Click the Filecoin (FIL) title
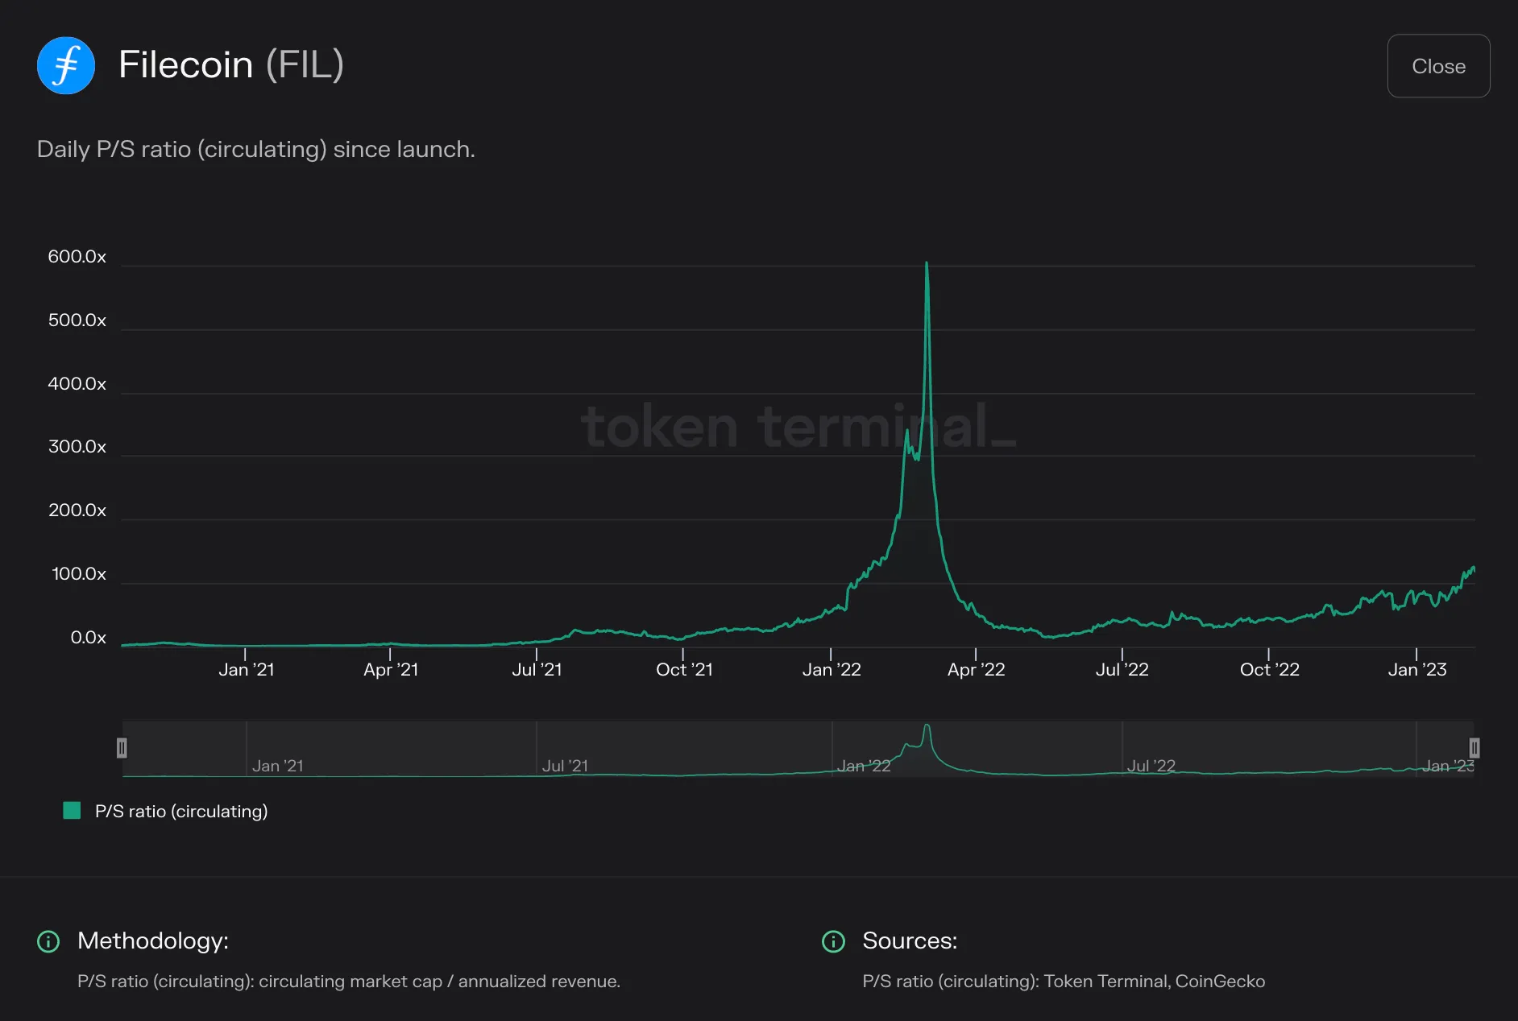 [x=231, y=64]
